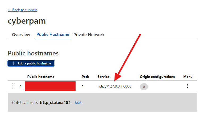Click the cyberpam tunnel title

(27, 21)
